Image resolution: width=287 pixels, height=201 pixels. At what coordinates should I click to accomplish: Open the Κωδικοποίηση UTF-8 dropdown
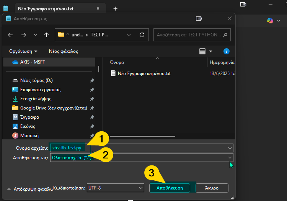[x=116, y=188]
